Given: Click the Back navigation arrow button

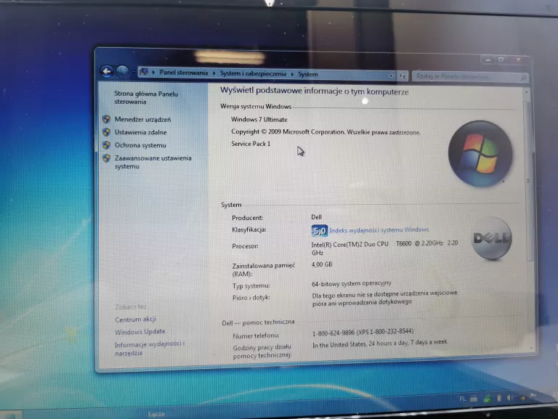Looking at the screenshot, I should 108,71.
